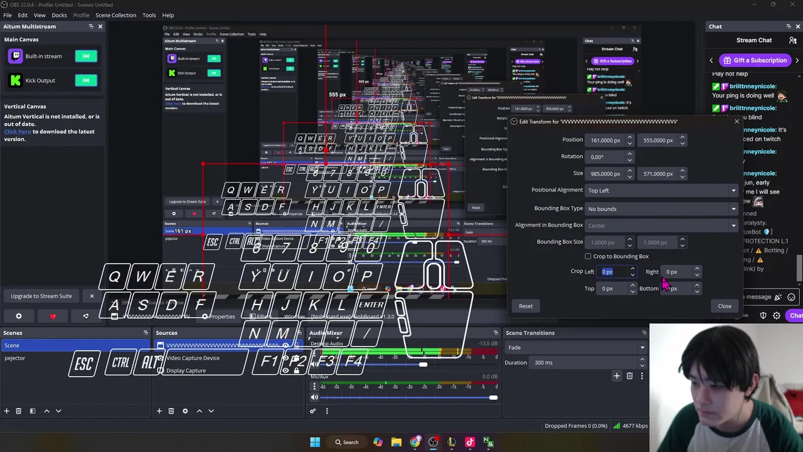
Task: Open Windows Start menu
Action: click(x=315, y=442)
